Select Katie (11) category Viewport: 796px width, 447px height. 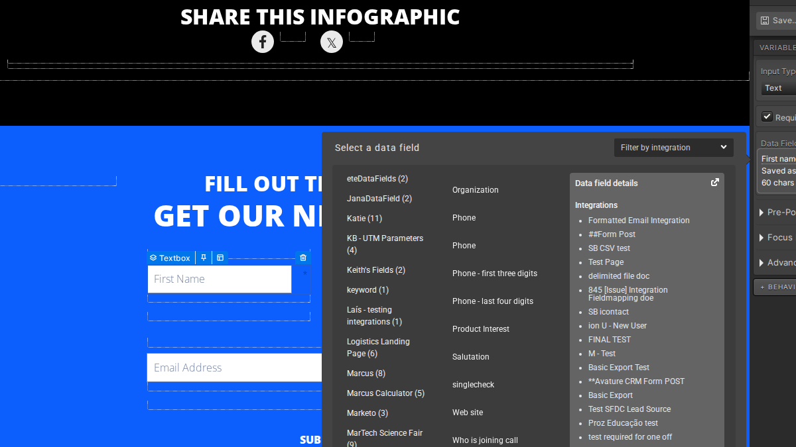click(364, 219)
